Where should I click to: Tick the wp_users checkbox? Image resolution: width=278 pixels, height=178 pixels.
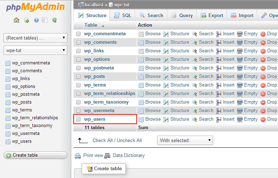(x=78, y=119)
